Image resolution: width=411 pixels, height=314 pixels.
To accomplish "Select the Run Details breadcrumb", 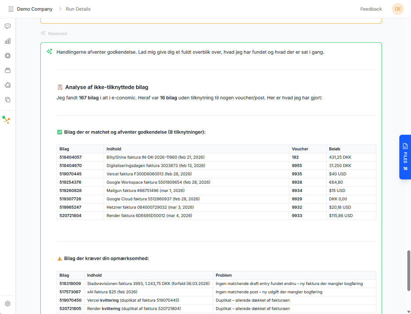I will click(78, 9).
